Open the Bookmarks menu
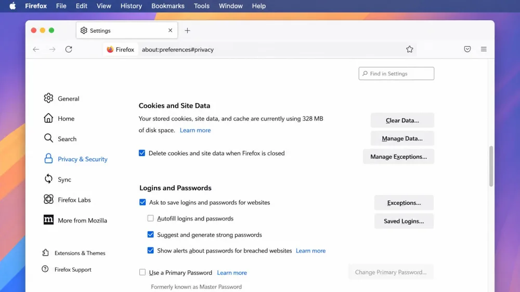This screenshot has width=520, height=292. 168,6
